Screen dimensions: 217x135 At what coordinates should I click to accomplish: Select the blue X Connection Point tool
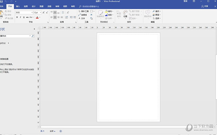92,15
